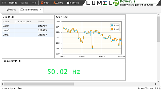Click the N43 monitoring tab page icon

coord(22,10)
